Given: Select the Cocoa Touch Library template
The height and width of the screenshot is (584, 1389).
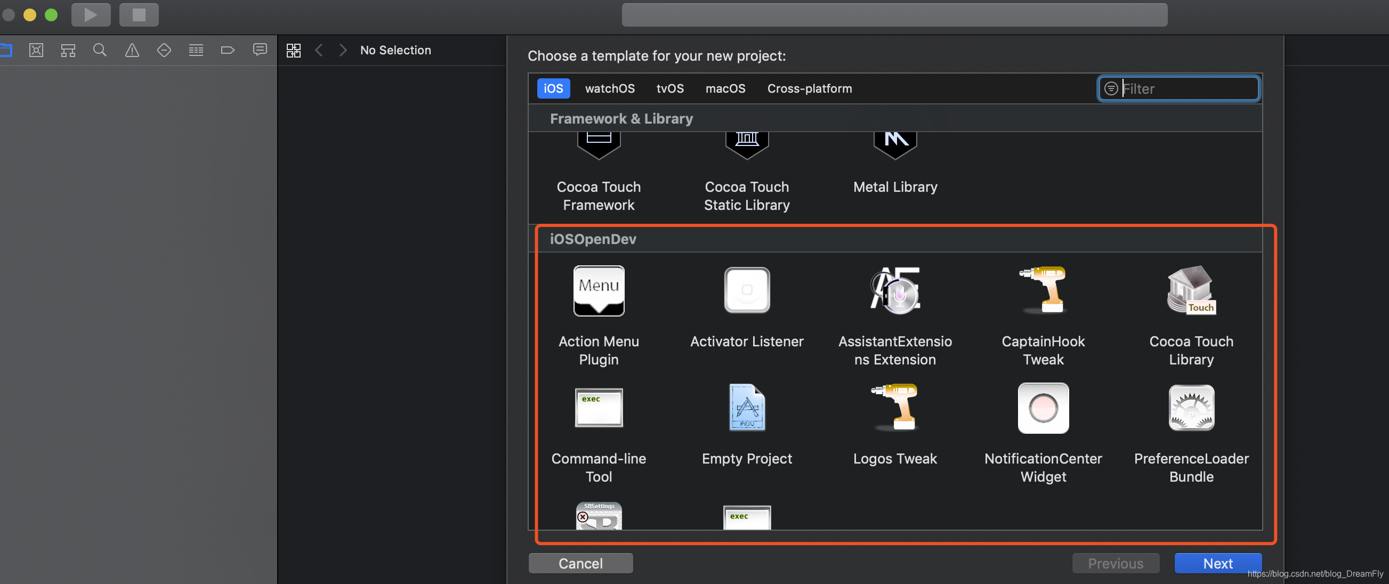Looking at the screenshot, I should point(1191,291).
